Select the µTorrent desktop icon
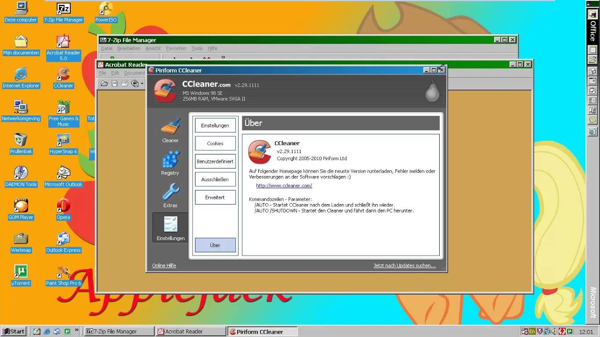 click(x=21, y=276)
